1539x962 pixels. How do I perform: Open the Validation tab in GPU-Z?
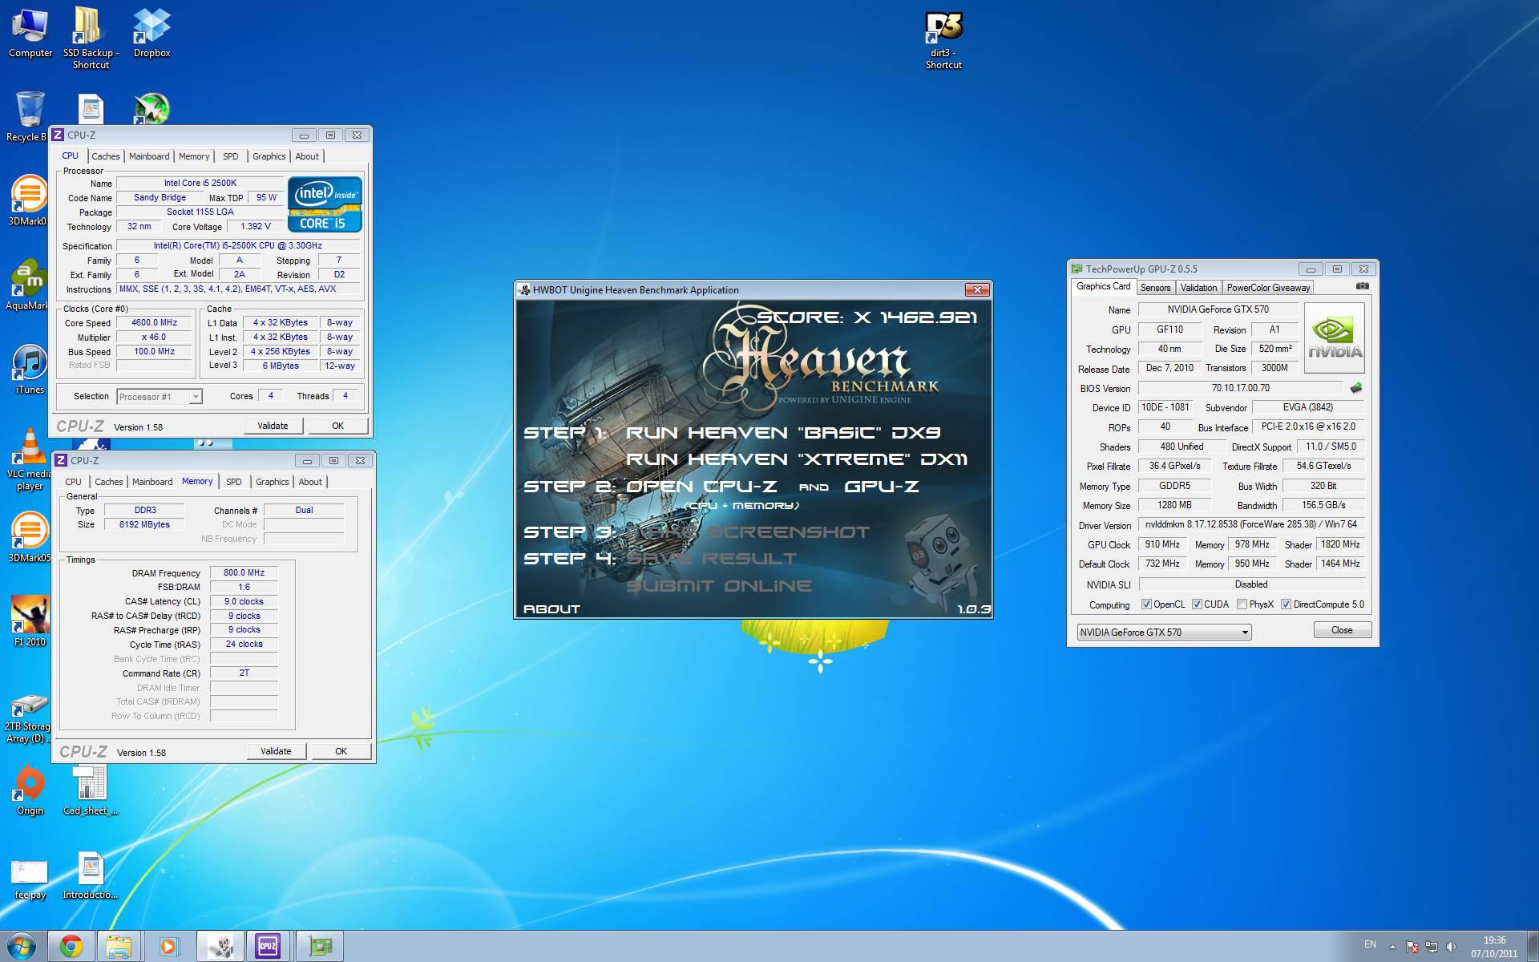1198,287
